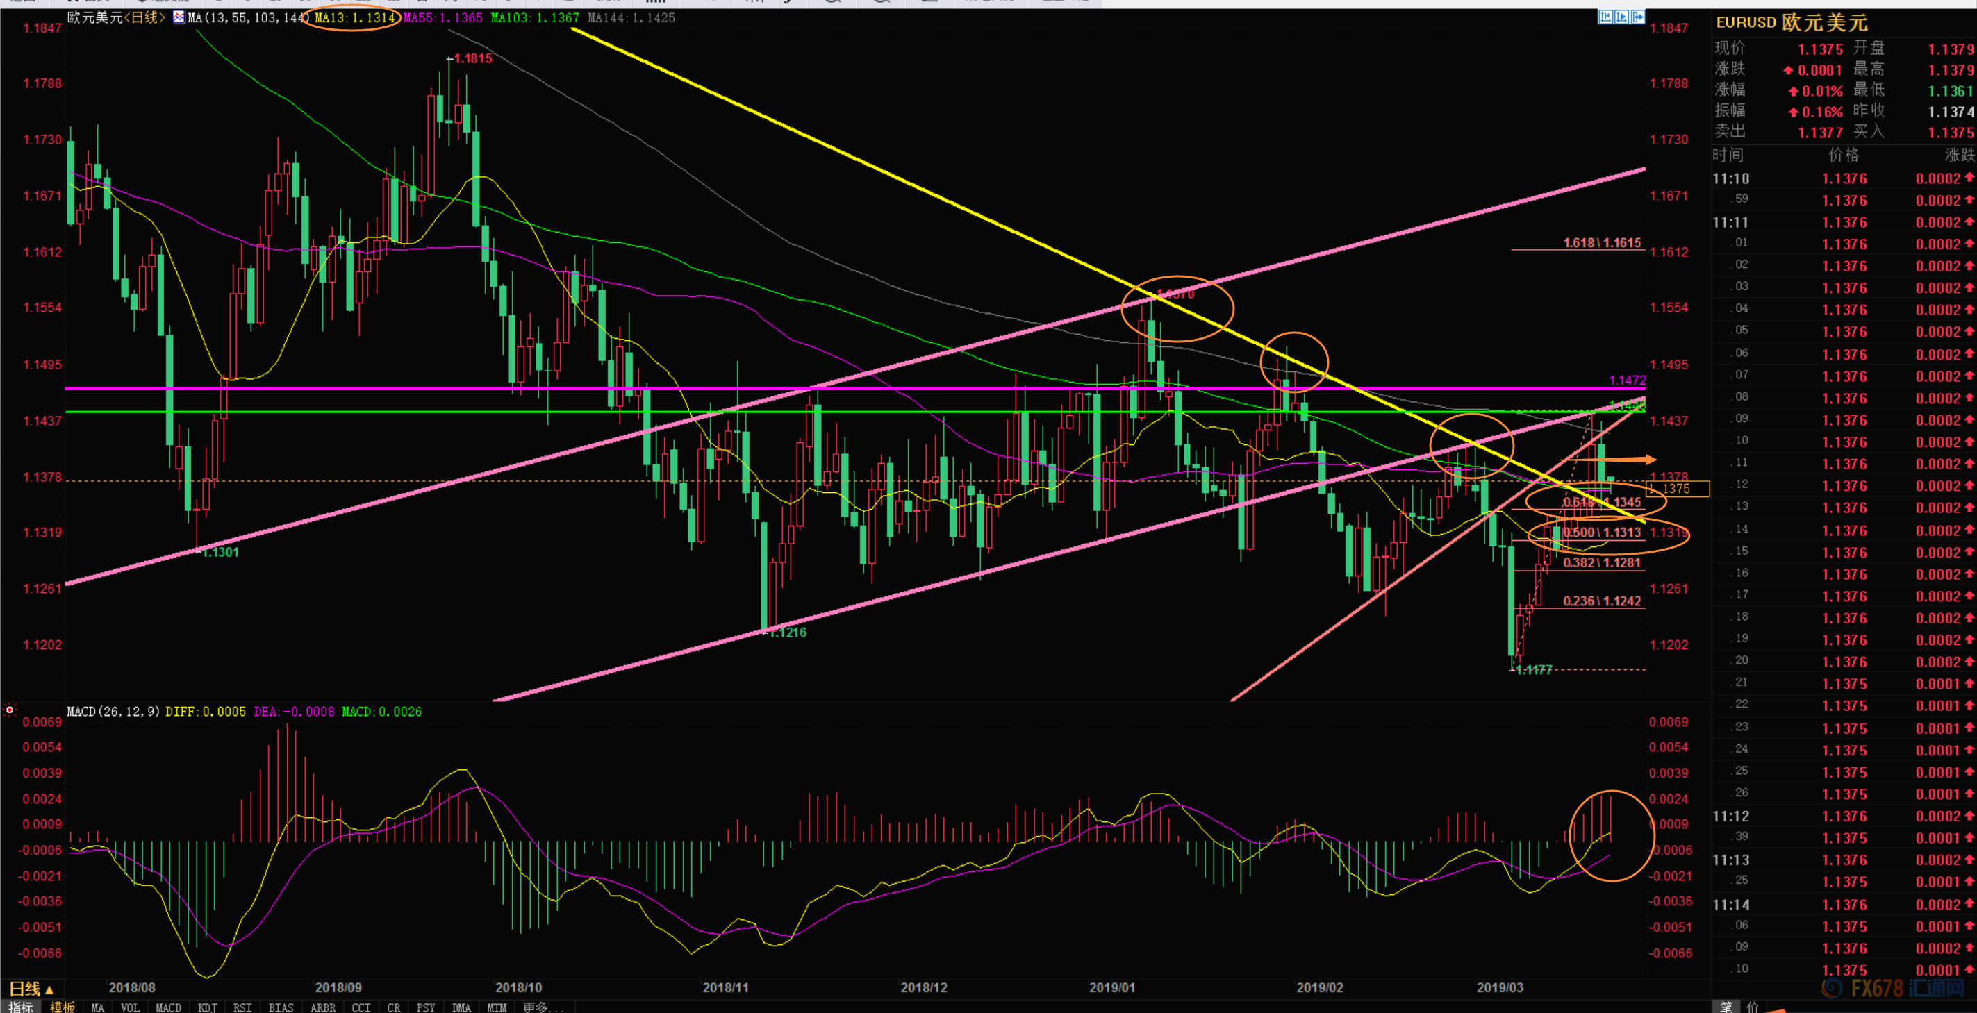The image size is (1977, 1013).
Task: Select the DMA indicator tab
Action: (461, 1007)
